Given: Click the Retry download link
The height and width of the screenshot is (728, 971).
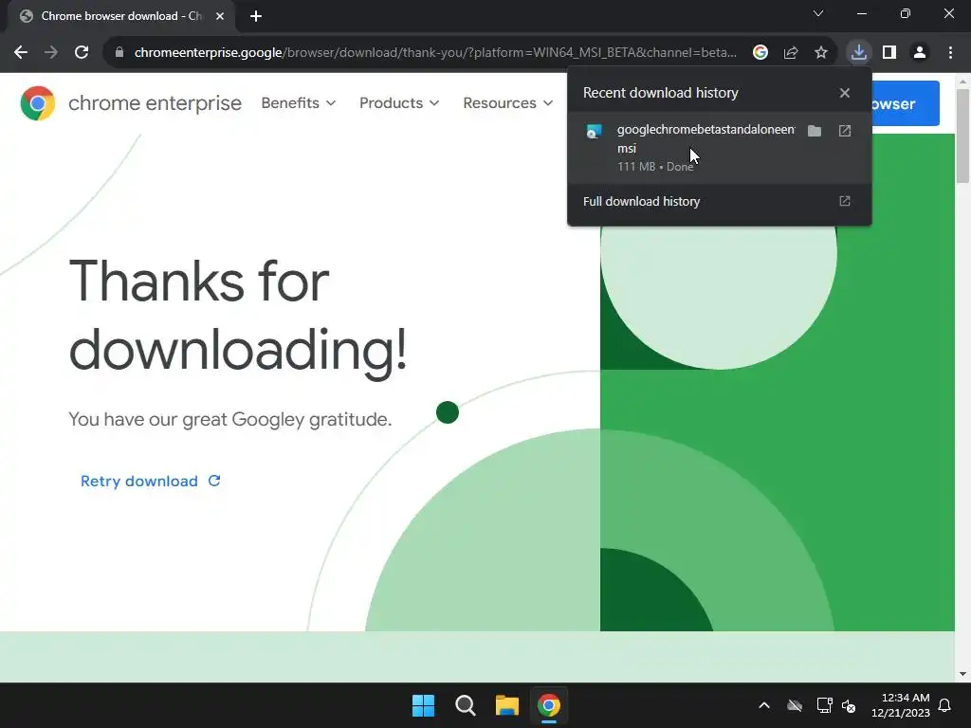Looking at the screenshot, I should tap(151, 481).
